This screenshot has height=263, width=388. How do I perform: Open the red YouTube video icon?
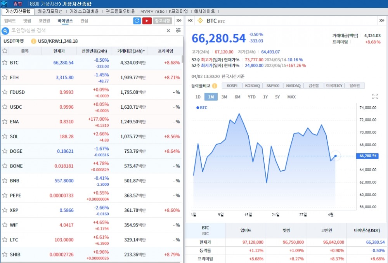(x=146, y=21)
